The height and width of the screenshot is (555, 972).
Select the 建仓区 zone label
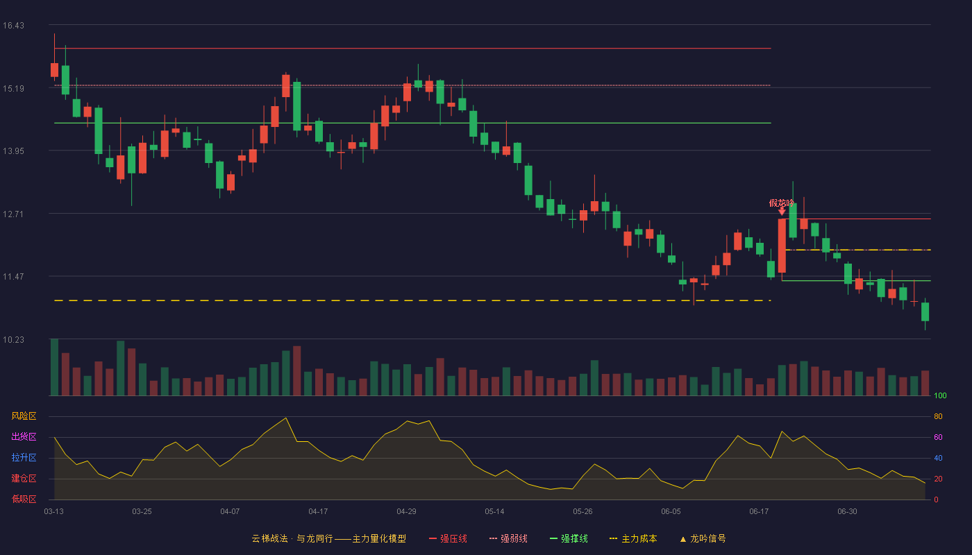(24, 479)
